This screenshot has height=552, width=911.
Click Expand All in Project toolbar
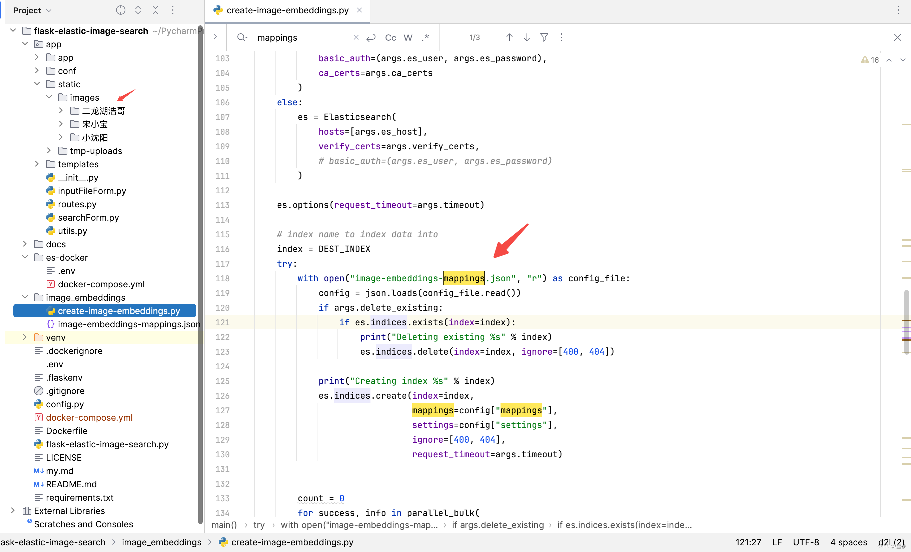coord(138,10)
